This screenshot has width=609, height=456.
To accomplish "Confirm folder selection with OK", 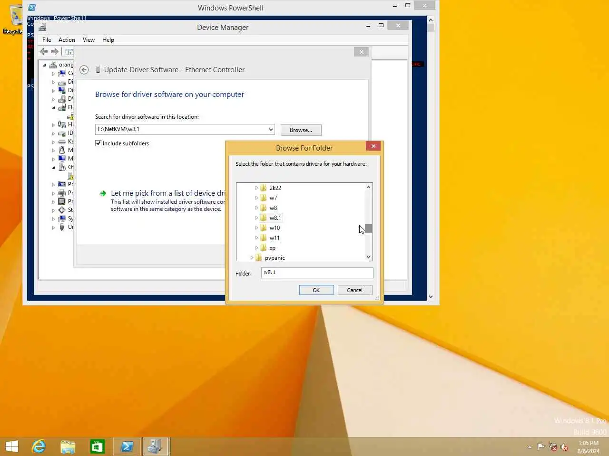I will (x=316, y=290).
